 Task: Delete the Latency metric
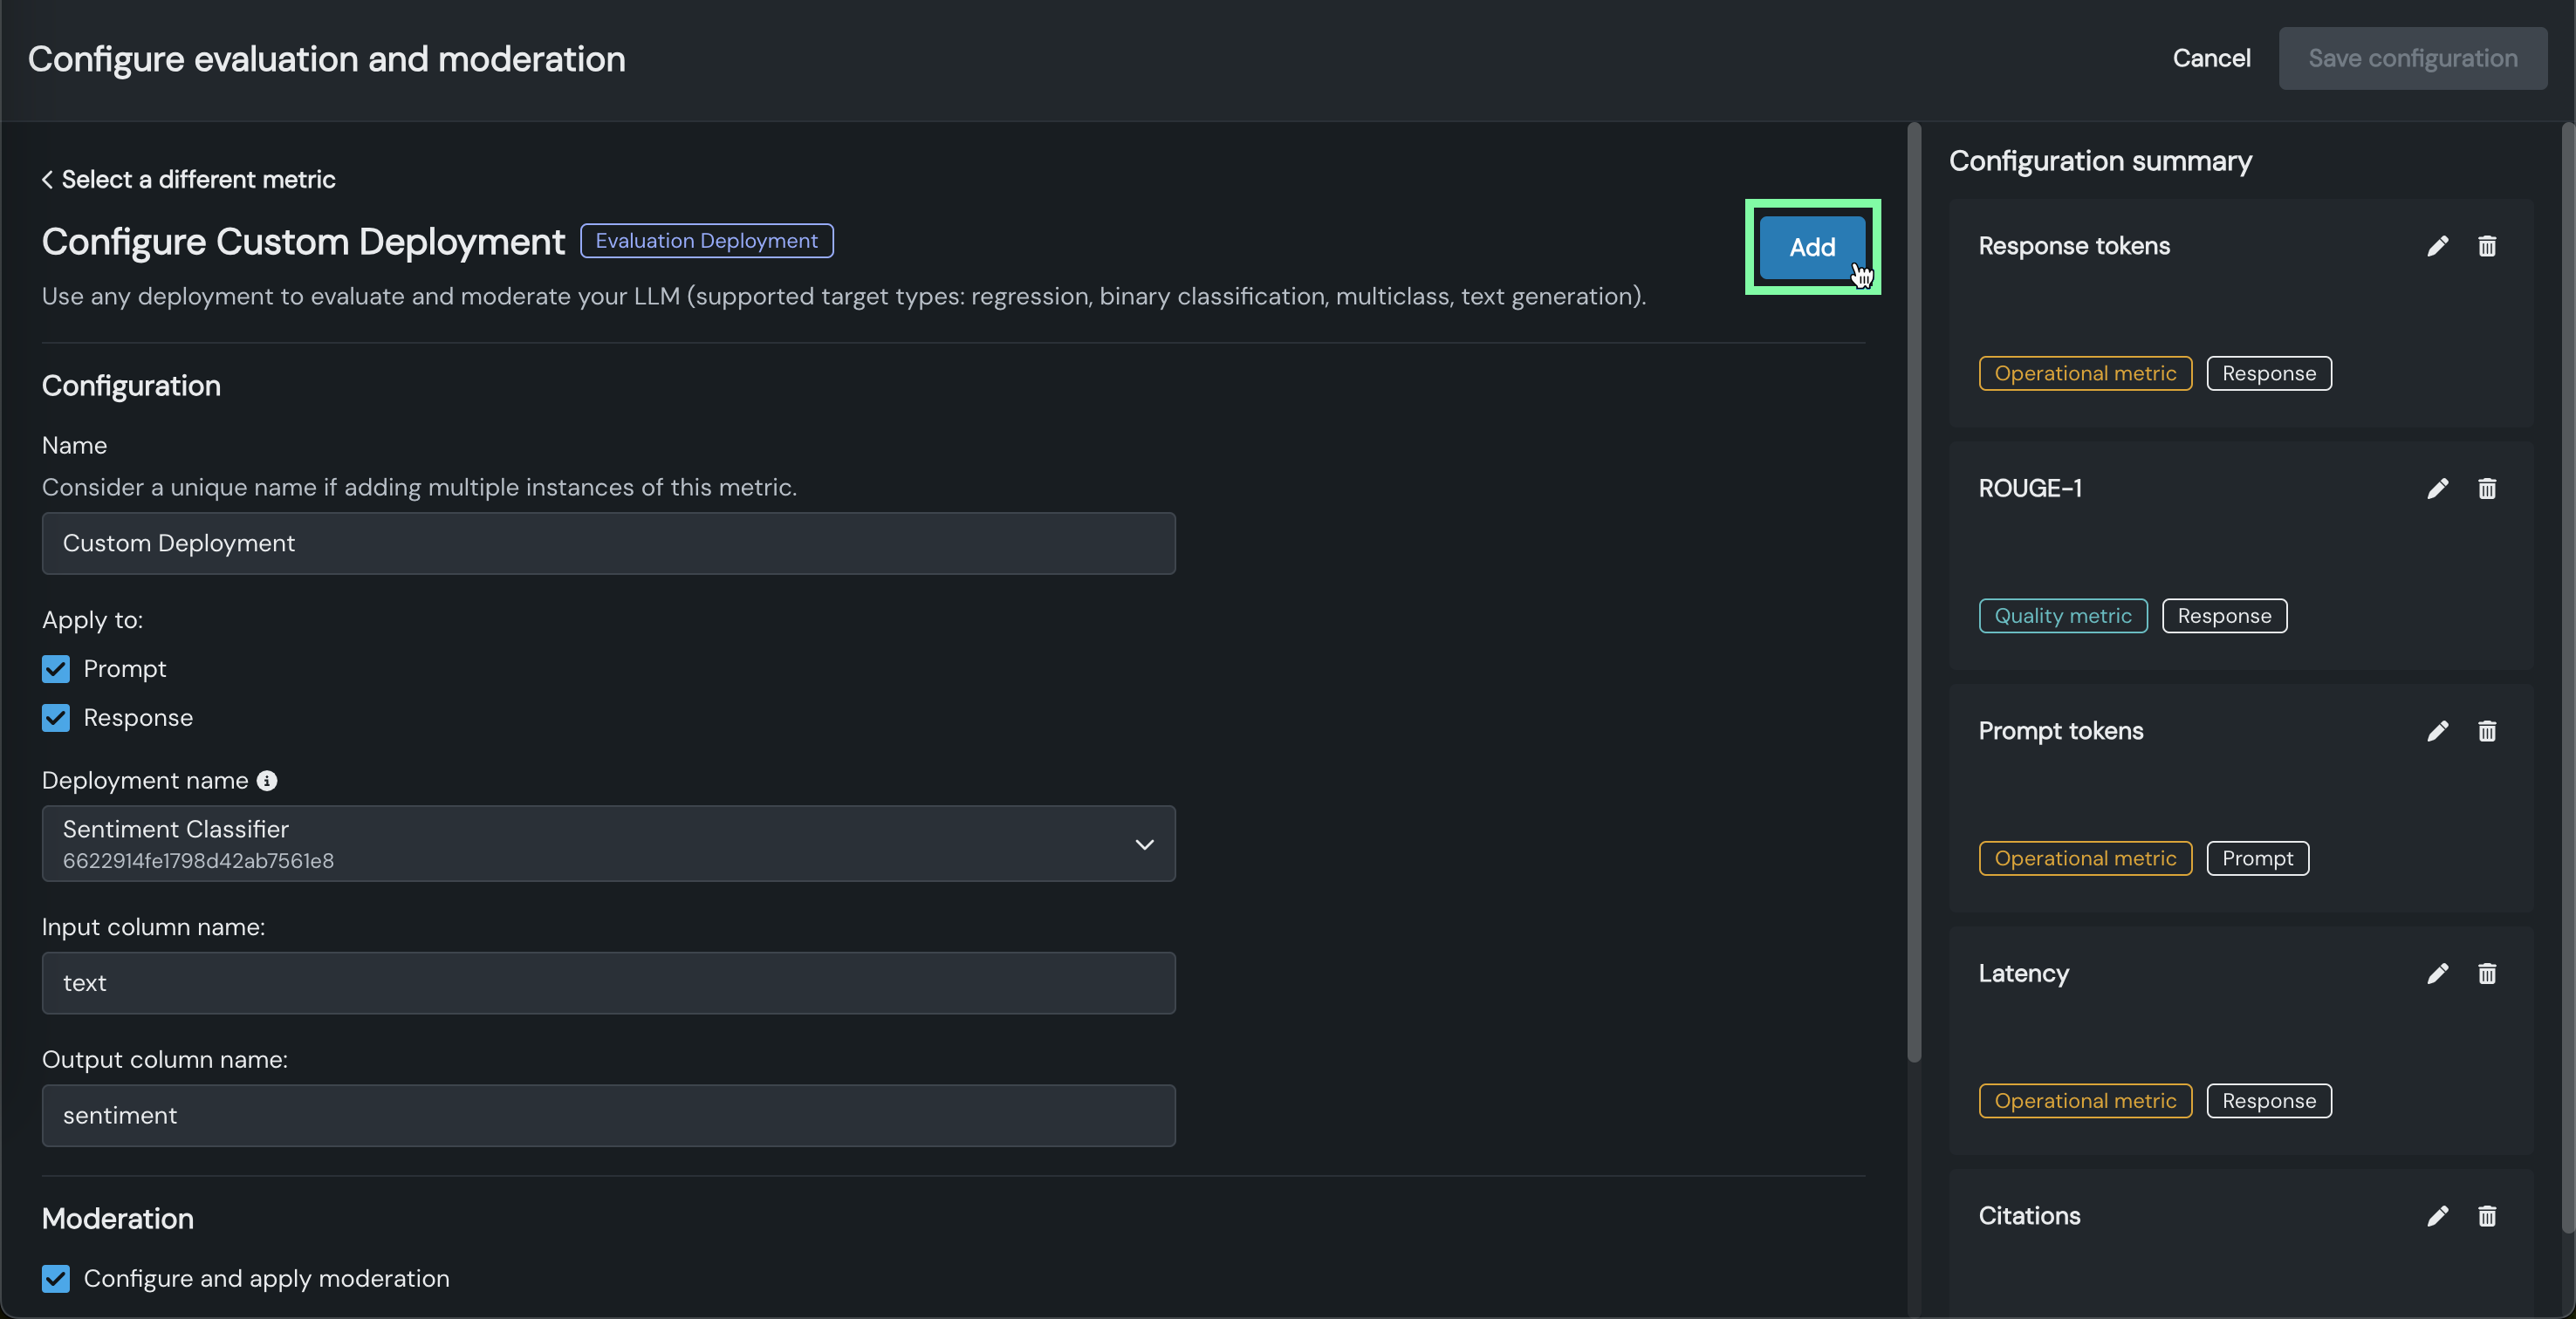point(2486,973)
